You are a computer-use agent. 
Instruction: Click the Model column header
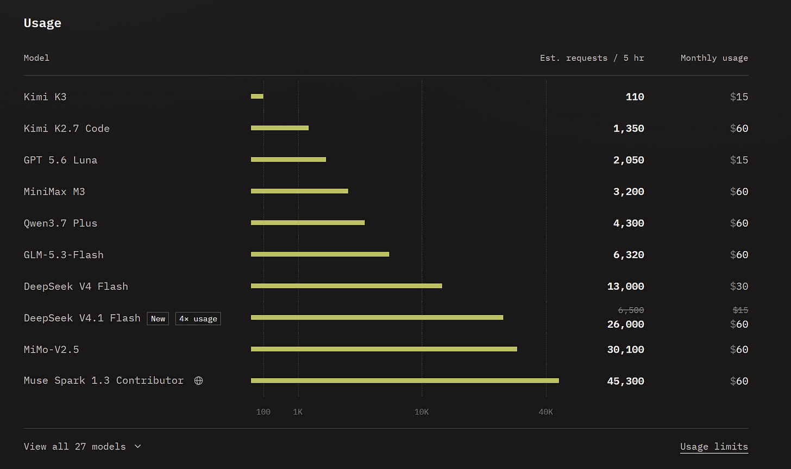coord(36,58)
